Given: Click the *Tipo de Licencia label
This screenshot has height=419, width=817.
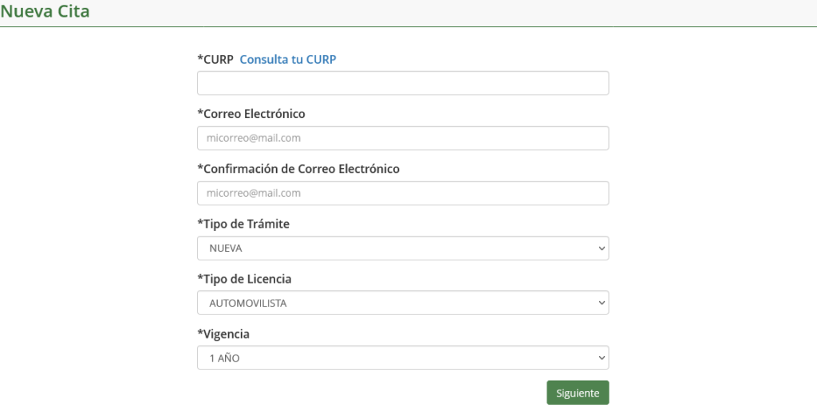Looking at the screenshot, I should click(x=244, y=279).
